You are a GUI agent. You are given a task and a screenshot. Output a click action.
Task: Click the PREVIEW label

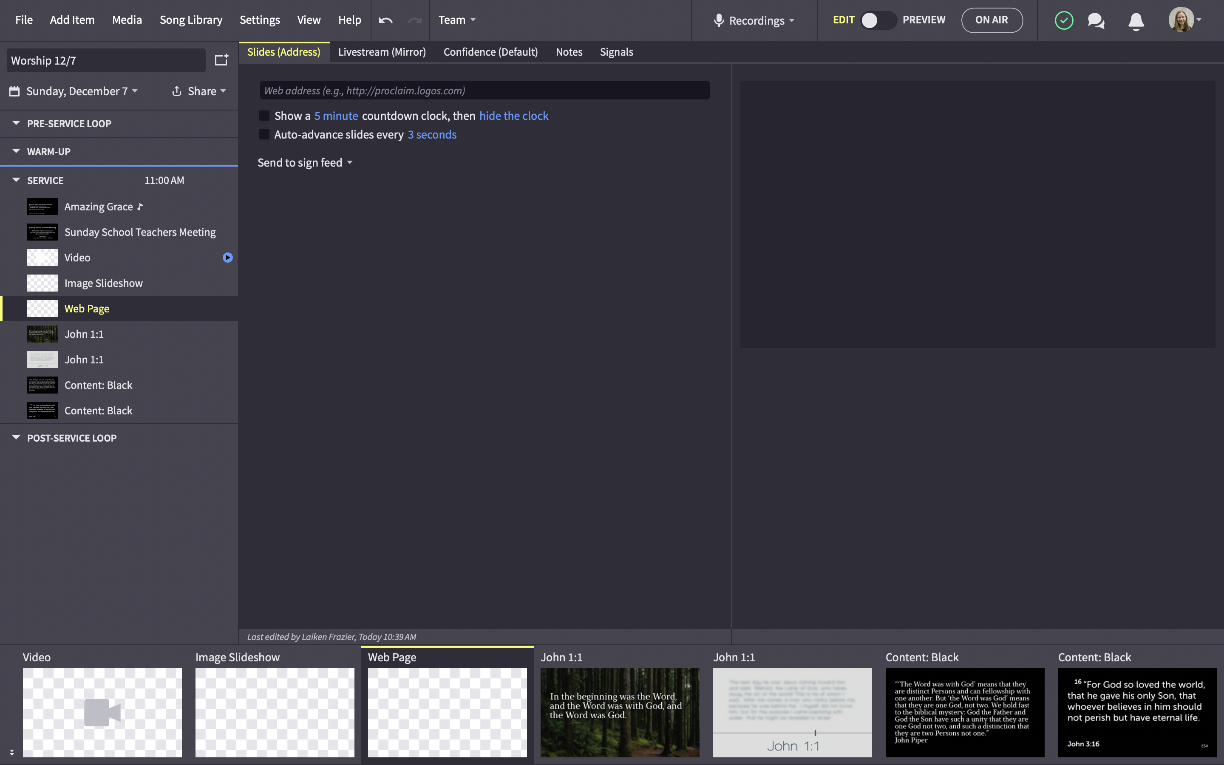[x=924, y=20]
